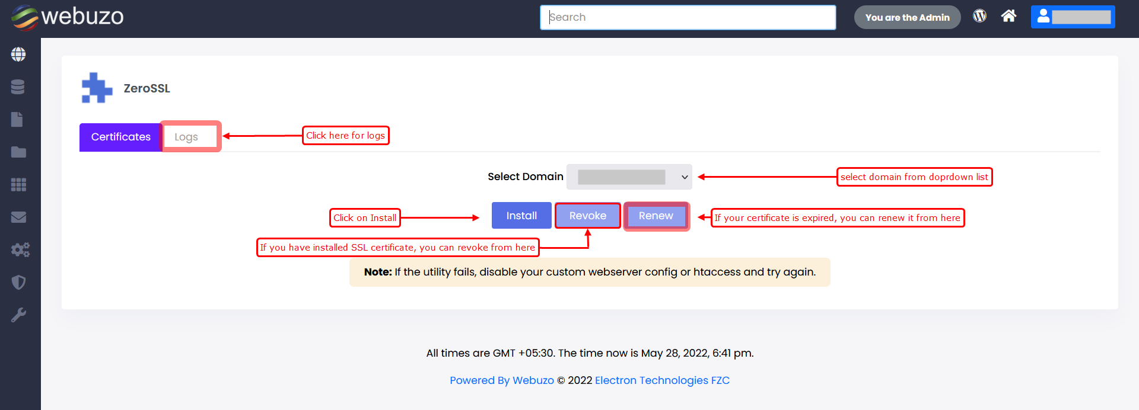This screenshot has width=1139, height=410.
Task: Open the folder sidebar icon
Action: [x=18, y=152]
